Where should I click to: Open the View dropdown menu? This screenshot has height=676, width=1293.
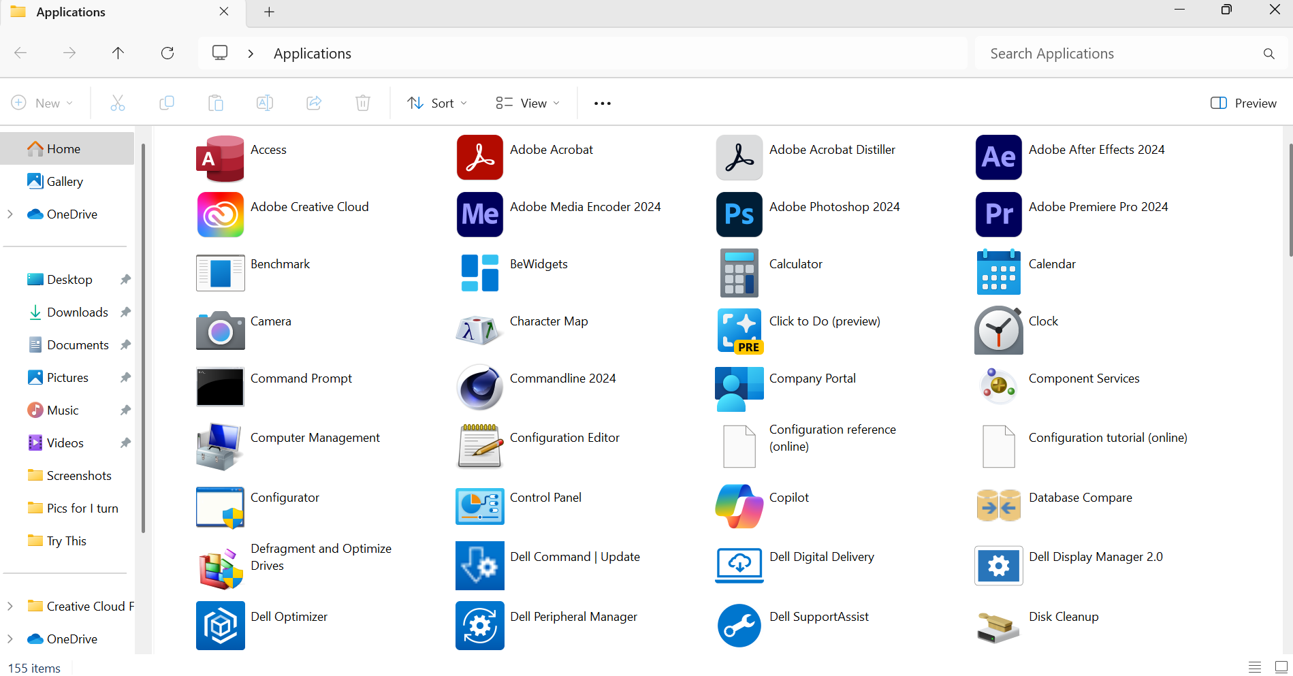click(x=528, y=103)
